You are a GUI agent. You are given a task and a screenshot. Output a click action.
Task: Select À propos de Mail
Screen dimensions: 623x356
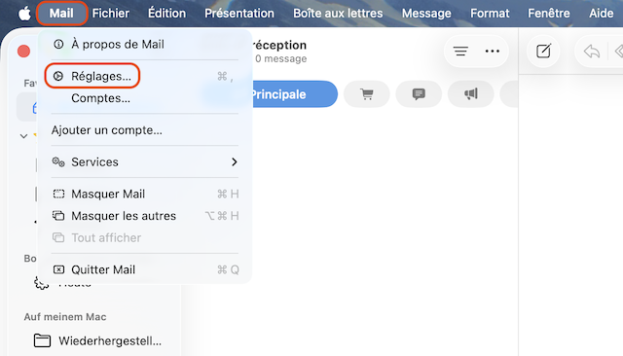click(x=145, y=44)
